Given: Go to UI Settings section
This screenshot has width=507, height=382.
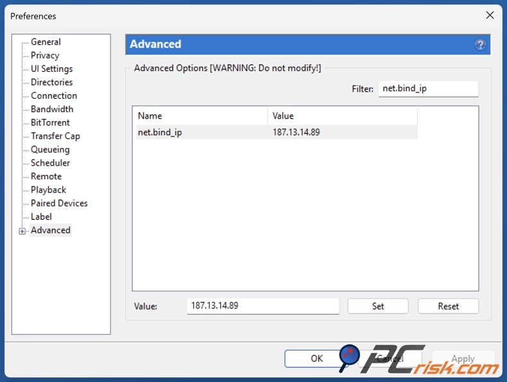Looking at the screenshot, I should tap(52, 69).
